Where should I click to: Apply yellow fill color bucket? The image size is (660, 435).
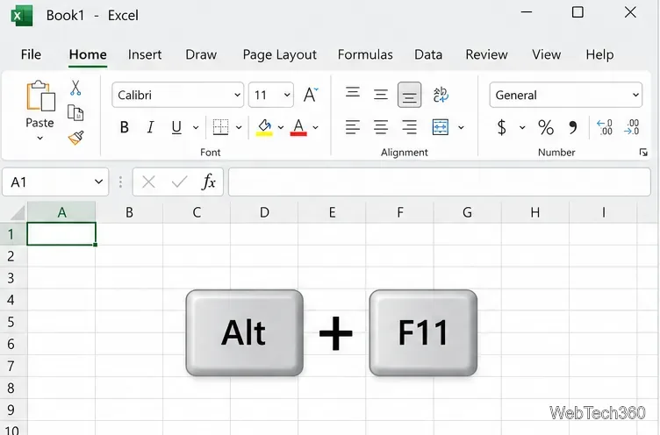click(264, 127)
